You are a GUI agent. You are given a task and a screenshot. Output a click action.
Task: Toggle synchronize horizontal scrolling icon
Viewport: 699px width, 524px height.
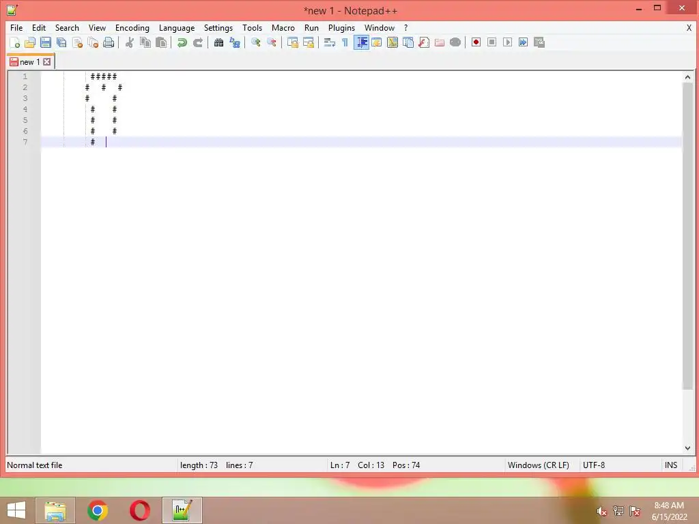[308, 42]
